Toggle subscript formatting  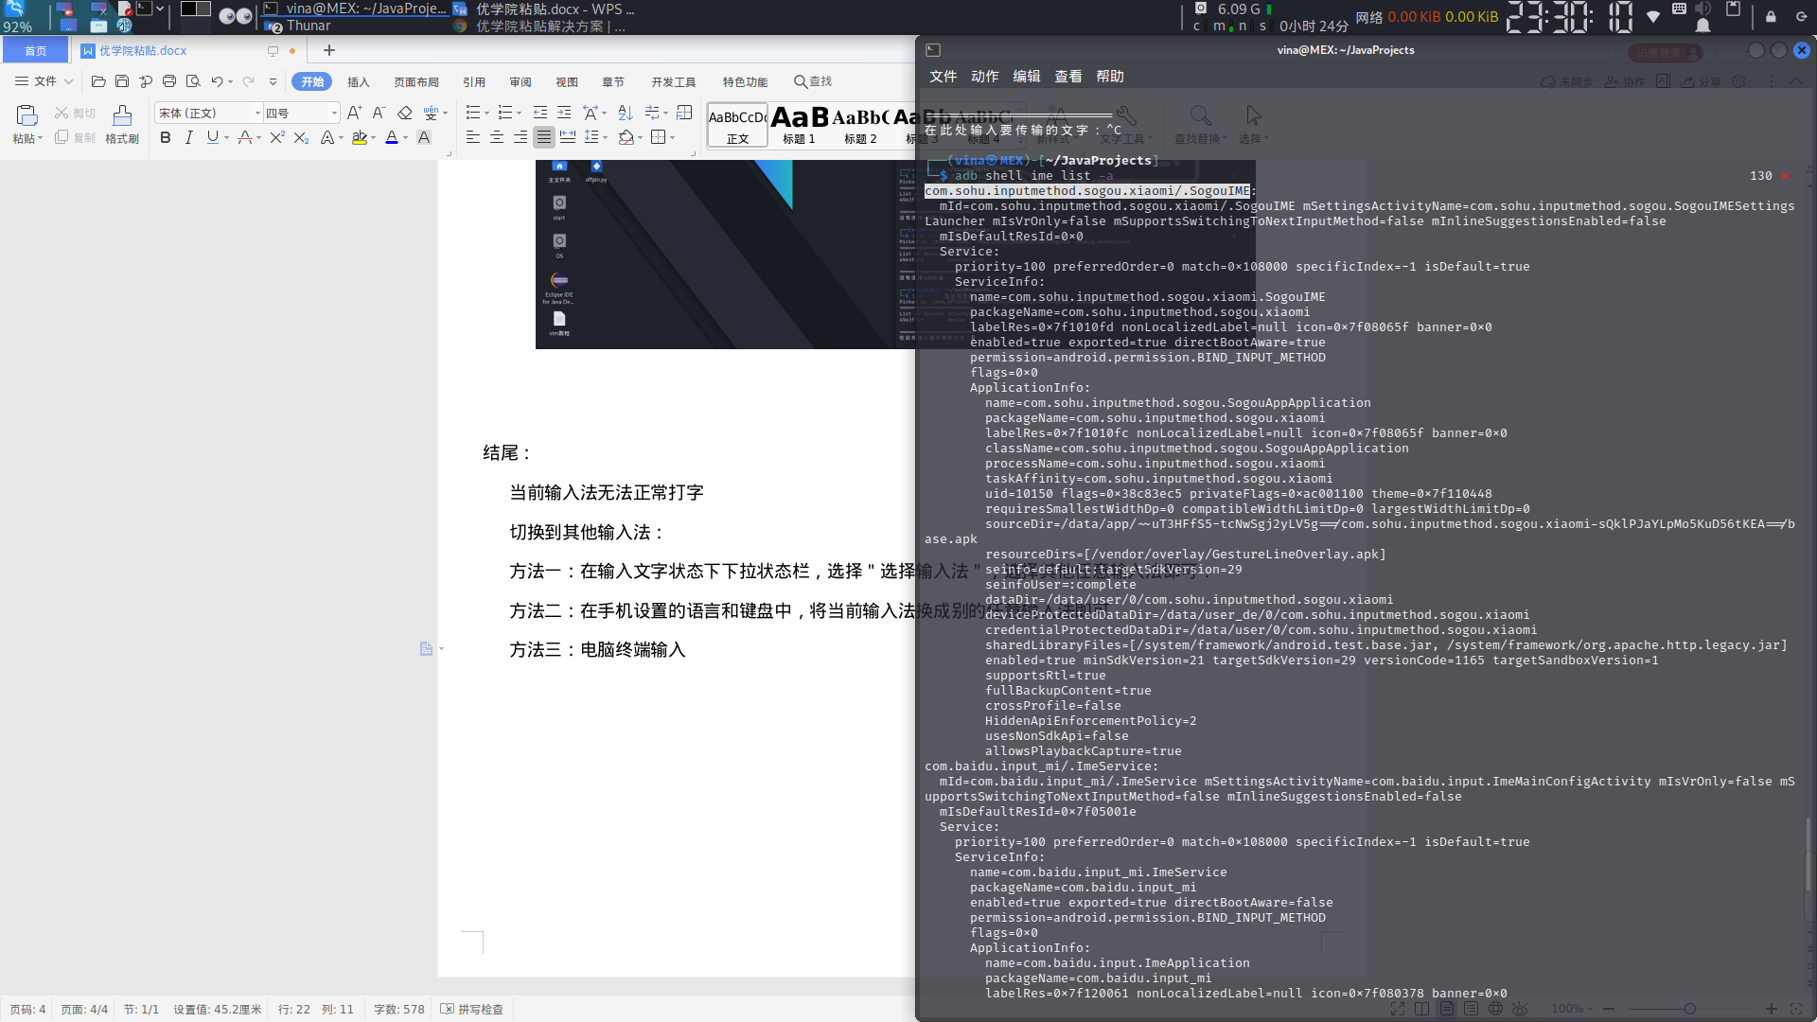(301, 137)
